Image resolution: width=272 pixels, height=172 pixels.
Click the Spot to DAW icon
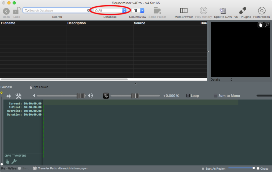coord(223,11)
